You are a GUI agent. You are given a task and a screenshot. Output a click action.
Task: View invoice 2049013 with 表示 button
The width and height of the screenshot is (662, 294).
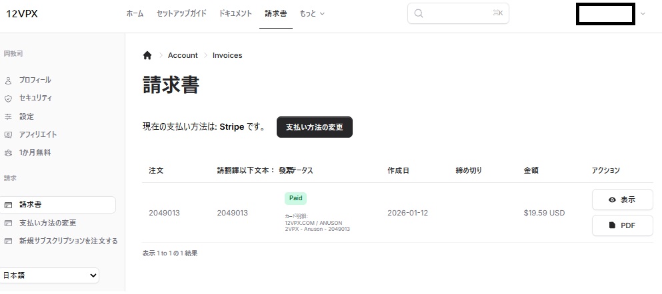pyautogui.click(x=622, y=200)
